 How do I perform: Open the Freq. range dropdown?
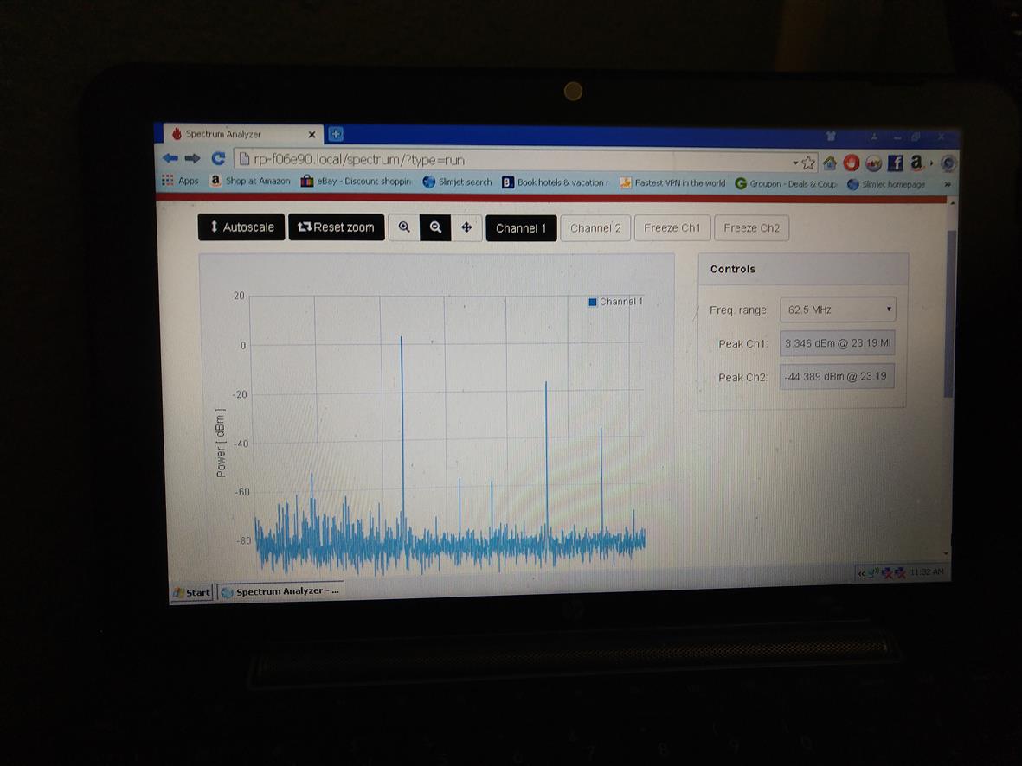pyautogui.click(x=838, y=310)
